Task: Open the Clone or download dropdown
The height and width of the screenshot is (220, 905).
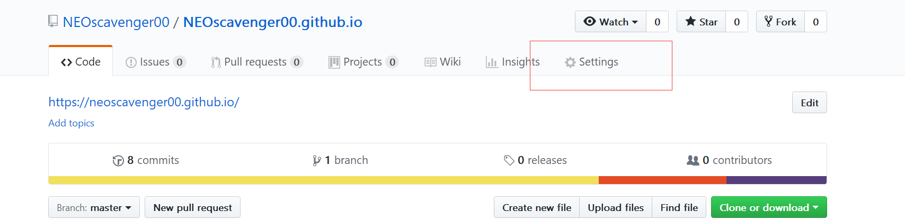Action: [769, 207]
